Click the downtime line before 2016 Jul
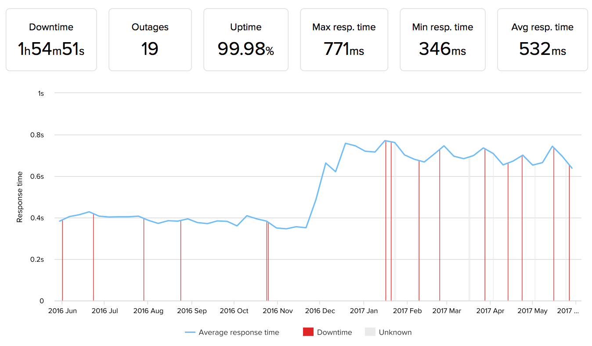This screenshot has height=346, width=592. (94, 257)
